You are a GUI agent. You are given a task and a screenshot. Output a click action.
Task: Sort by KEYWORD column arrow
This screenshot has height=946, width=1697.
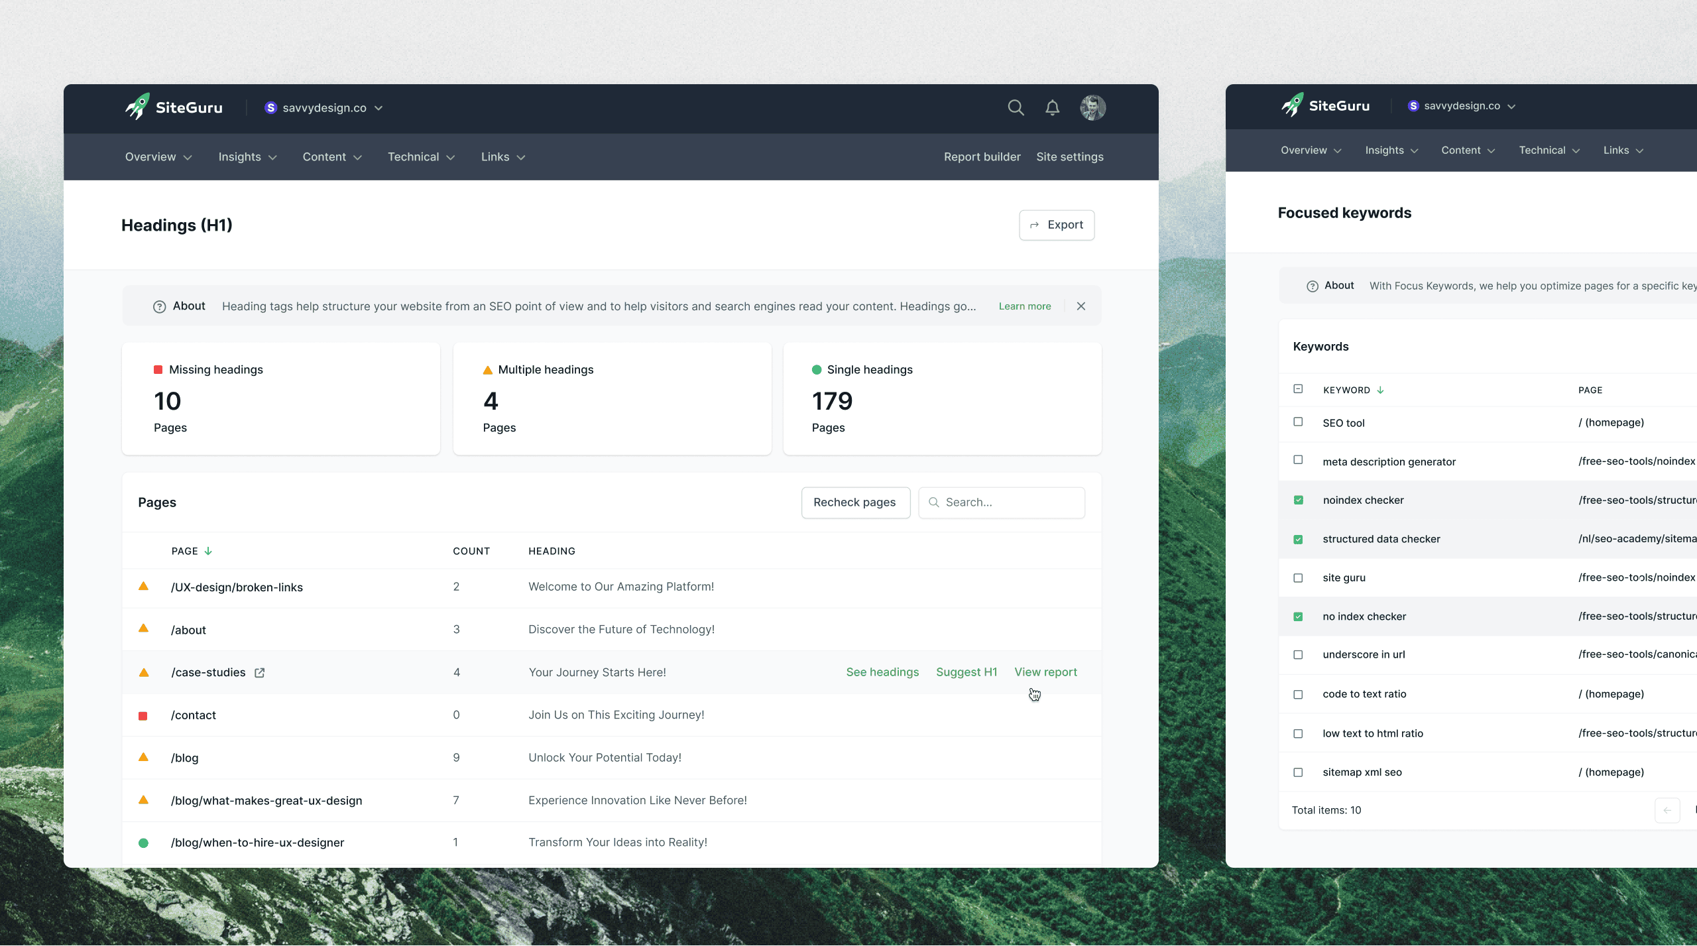click(1380, 390)
